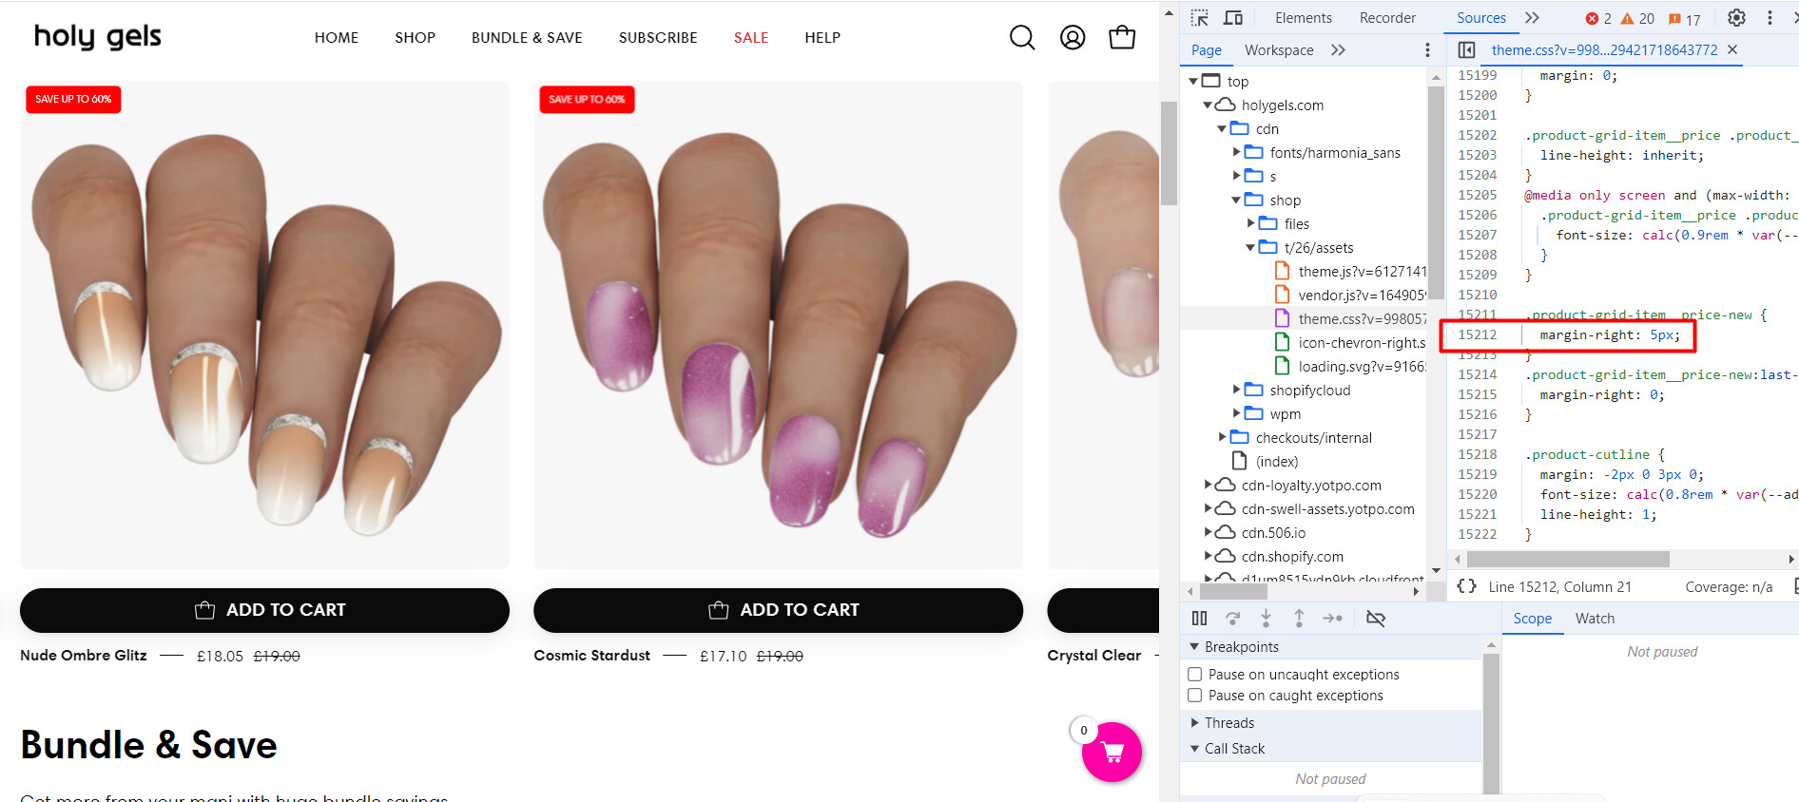Switch to the Elements tab
The width and height of the screenshot is (1799, 802).
(x=1303, y=18)
